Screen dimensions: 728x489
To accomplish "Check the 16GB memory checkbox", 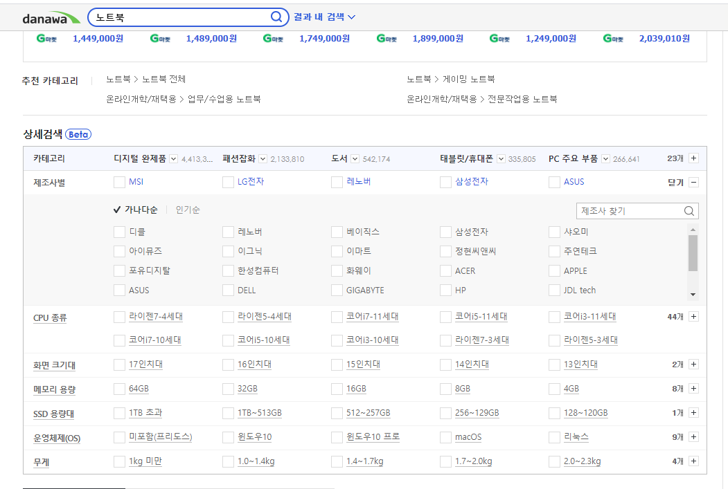I will [x=337, y=389].
